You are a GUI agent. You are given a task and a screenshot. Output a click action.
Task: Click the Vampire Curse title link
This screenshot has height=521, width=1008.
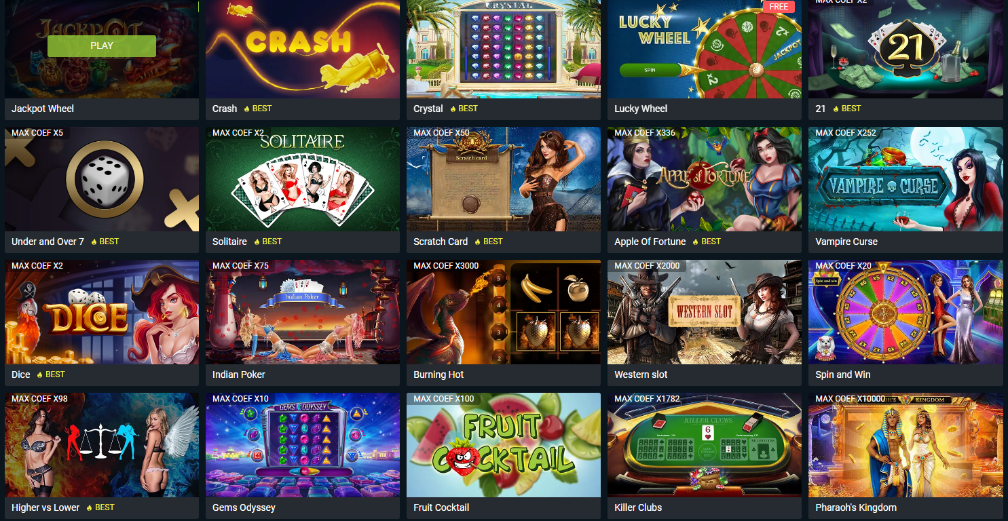click(x=846, y=242)
